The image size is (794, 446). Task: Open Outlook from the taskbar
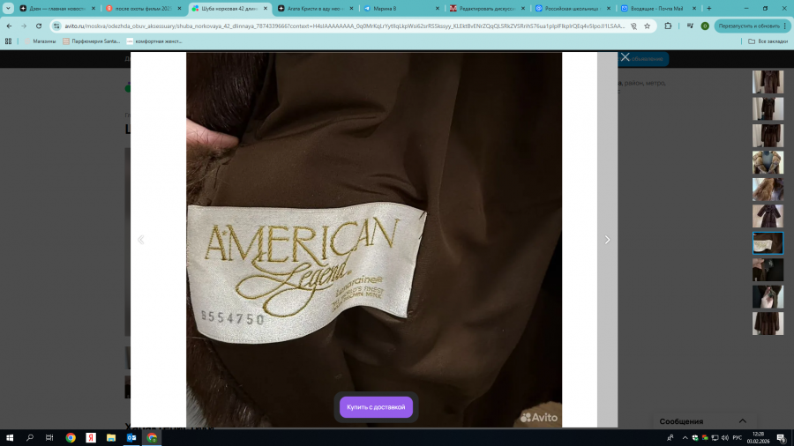pyautogui.click(x=131, y=437)
